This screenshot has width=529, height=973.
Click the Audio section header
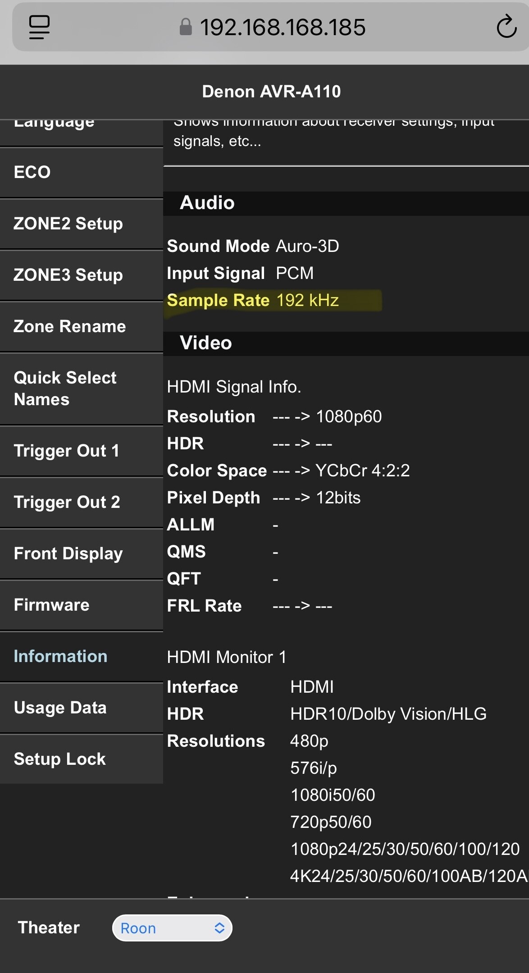(346, 203)
